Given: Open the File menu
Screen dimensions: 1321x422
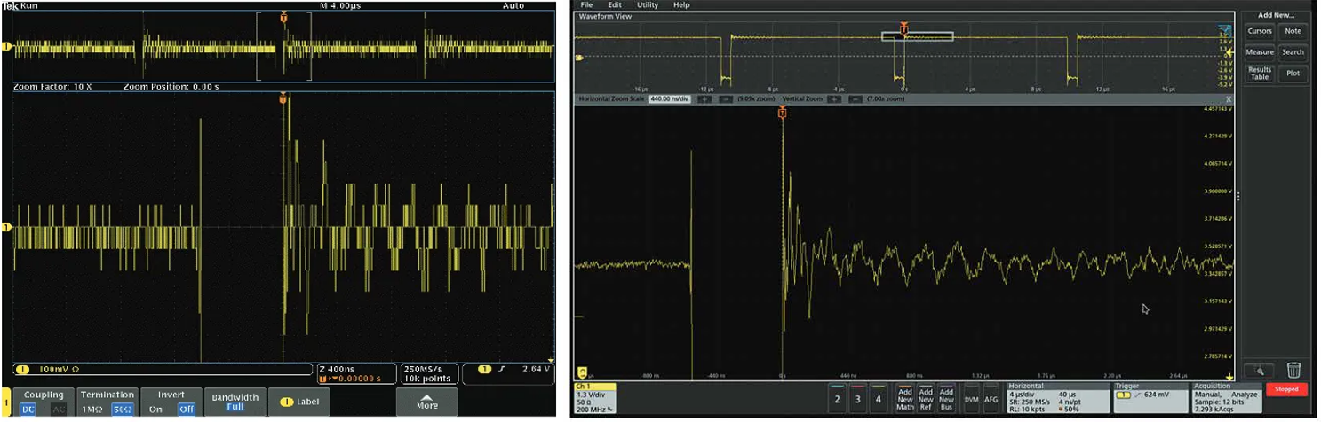Looking at the screenshot, I should click(586, 5).
